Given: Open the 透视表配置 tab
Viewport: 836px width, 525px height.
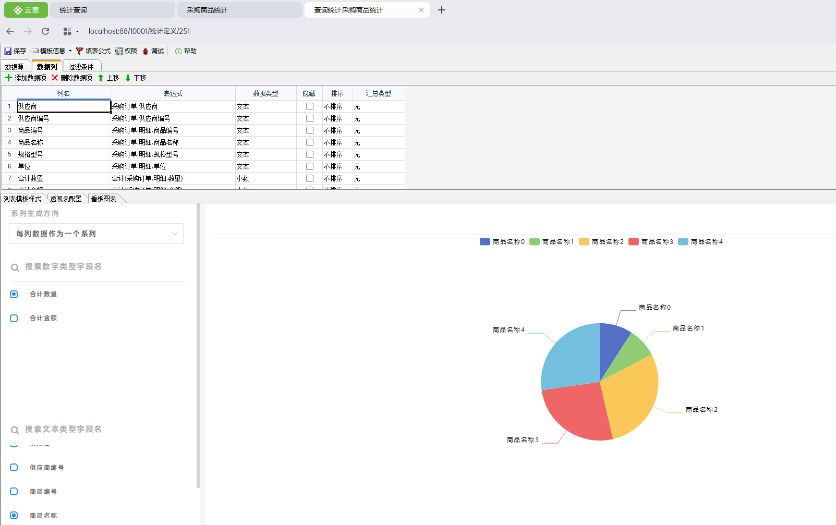Looking at the screenshot, I should point(66,199).
